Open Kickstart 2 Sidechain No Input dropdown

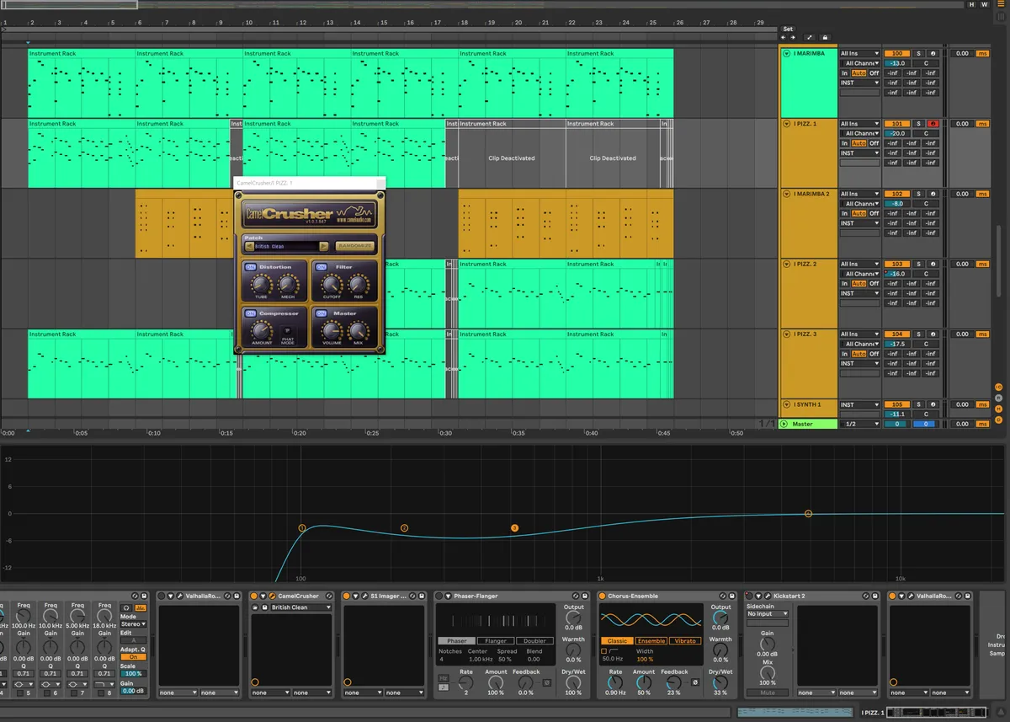pyautogui.click(x=768, y=614)
